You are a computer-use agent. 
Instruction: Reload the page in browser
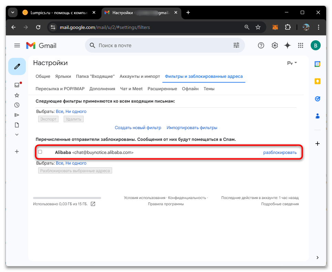tap(38, 27)
